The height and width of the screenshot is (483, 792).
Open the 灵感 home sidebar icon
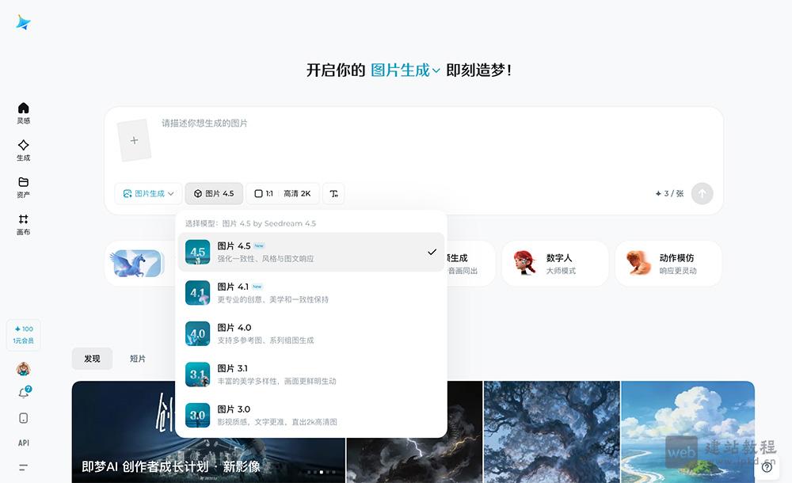23,112
